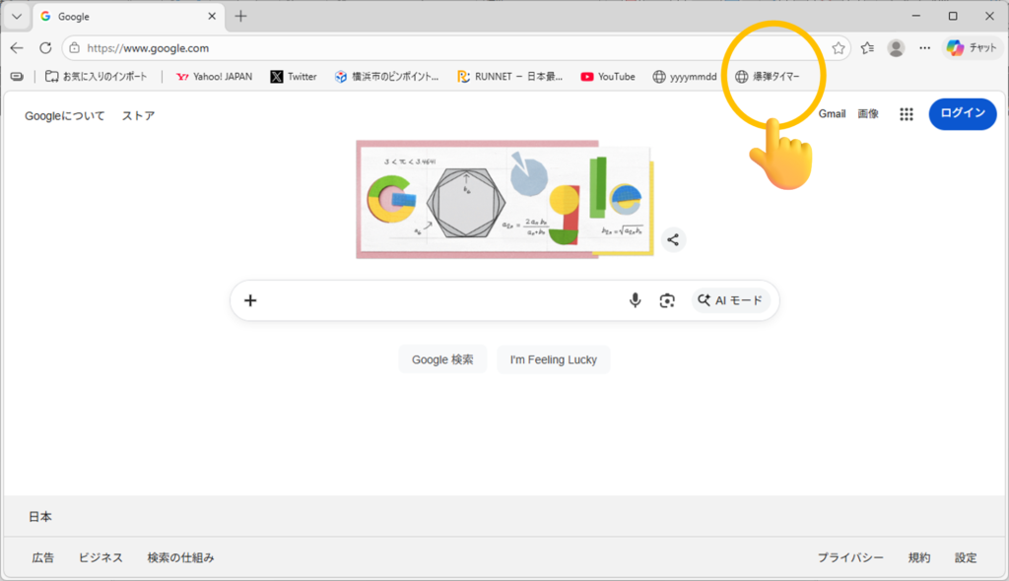Reload the page with the refresh icon
The image size is (1009, 581).
(x=45, y=47)
